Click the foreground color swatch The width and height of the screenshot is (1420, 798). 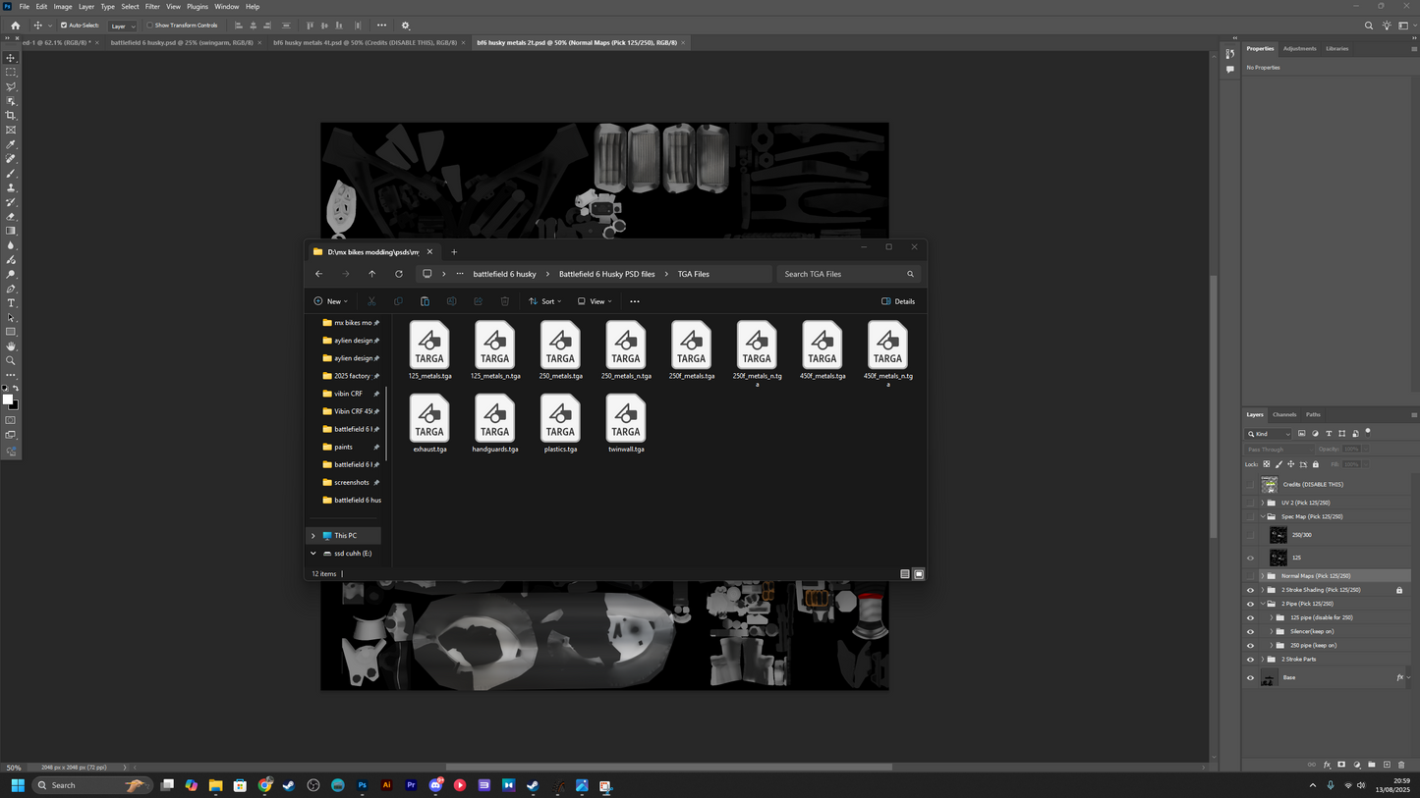[x=8, y=399]
